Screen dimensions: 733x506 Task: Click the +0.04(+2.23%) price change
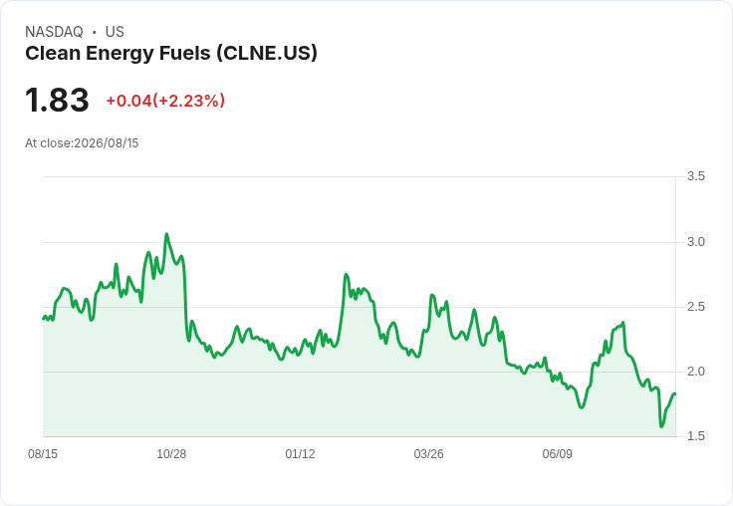pos(165,101)
